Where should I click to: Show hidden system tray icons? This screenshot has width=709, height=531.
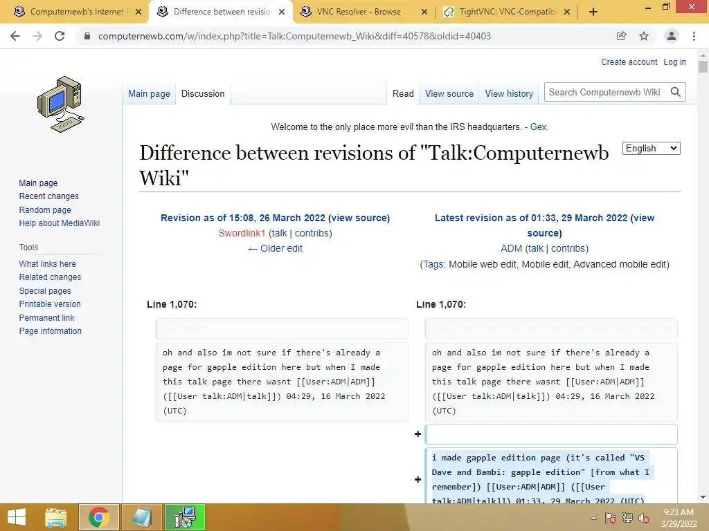[x=593, y=519]
